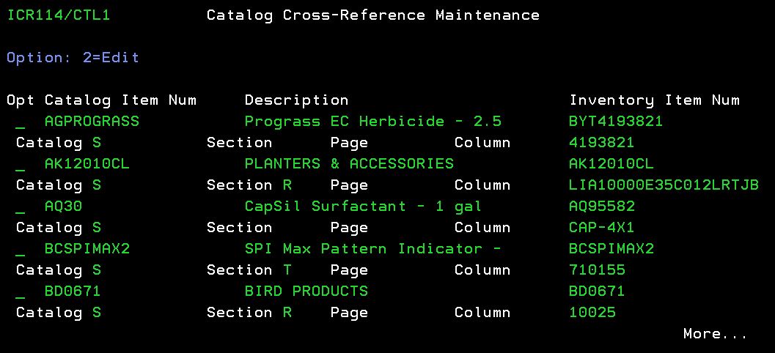This screenshot has height=353, width=775.
Task: Click the Opt field next to BD0671
Action: 20,291
